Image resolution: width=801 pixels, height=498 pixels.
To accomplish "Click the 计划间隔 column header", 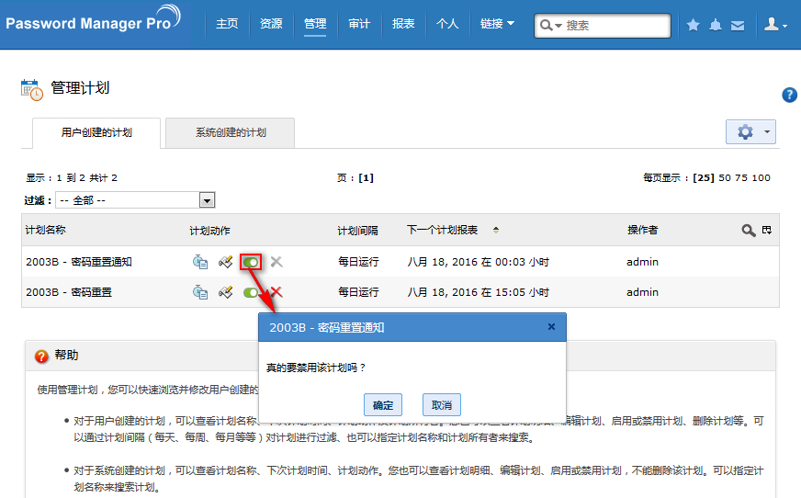I will (x=357, y=231).
